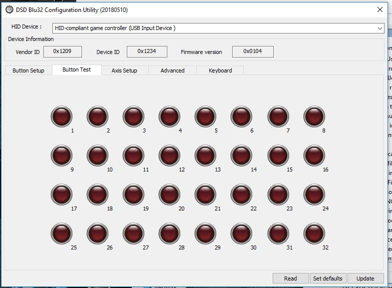Click the LED indicator labeled 22
Image resolution: width=392 pixels, height=288 pixels.
(241, 195)
